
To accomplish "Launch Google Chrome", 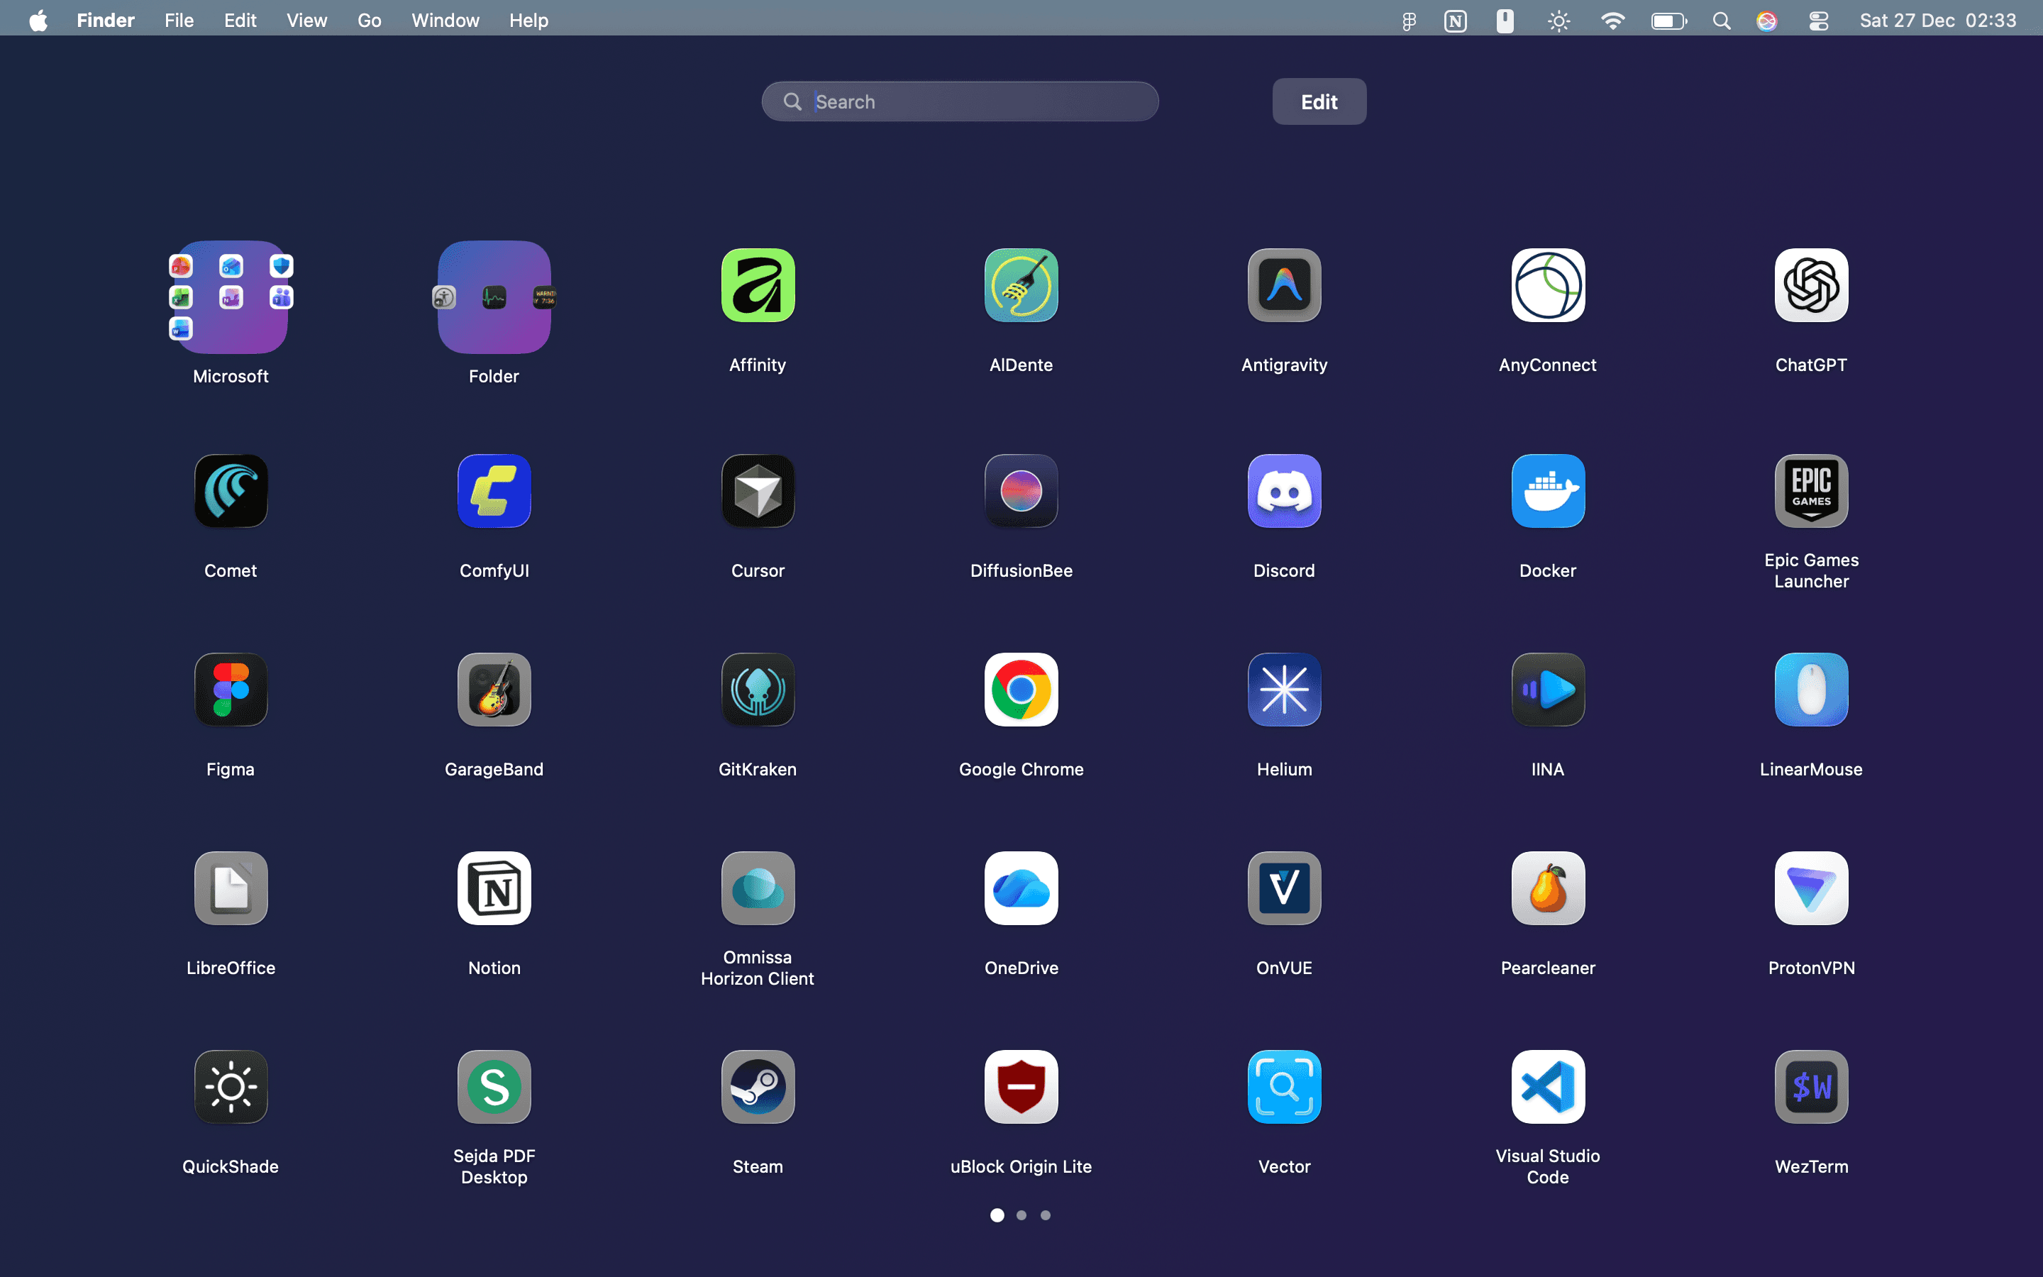I will pyautogui.click(x=1021, y=690).
